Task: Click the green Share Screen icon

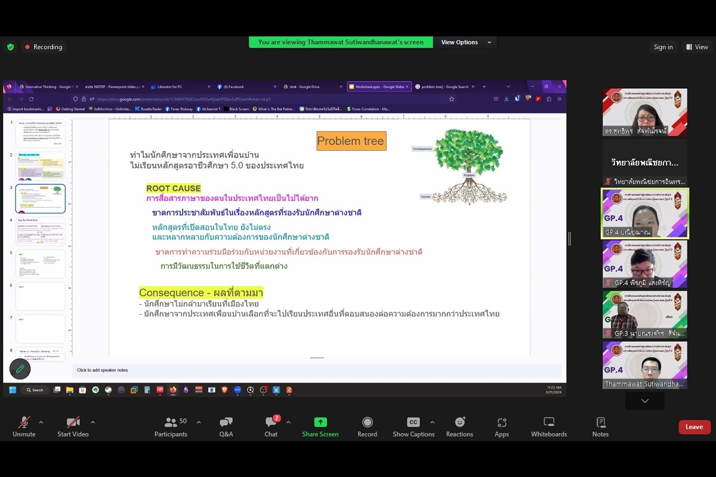Action: pyautogui.click(x=320, y=422)
